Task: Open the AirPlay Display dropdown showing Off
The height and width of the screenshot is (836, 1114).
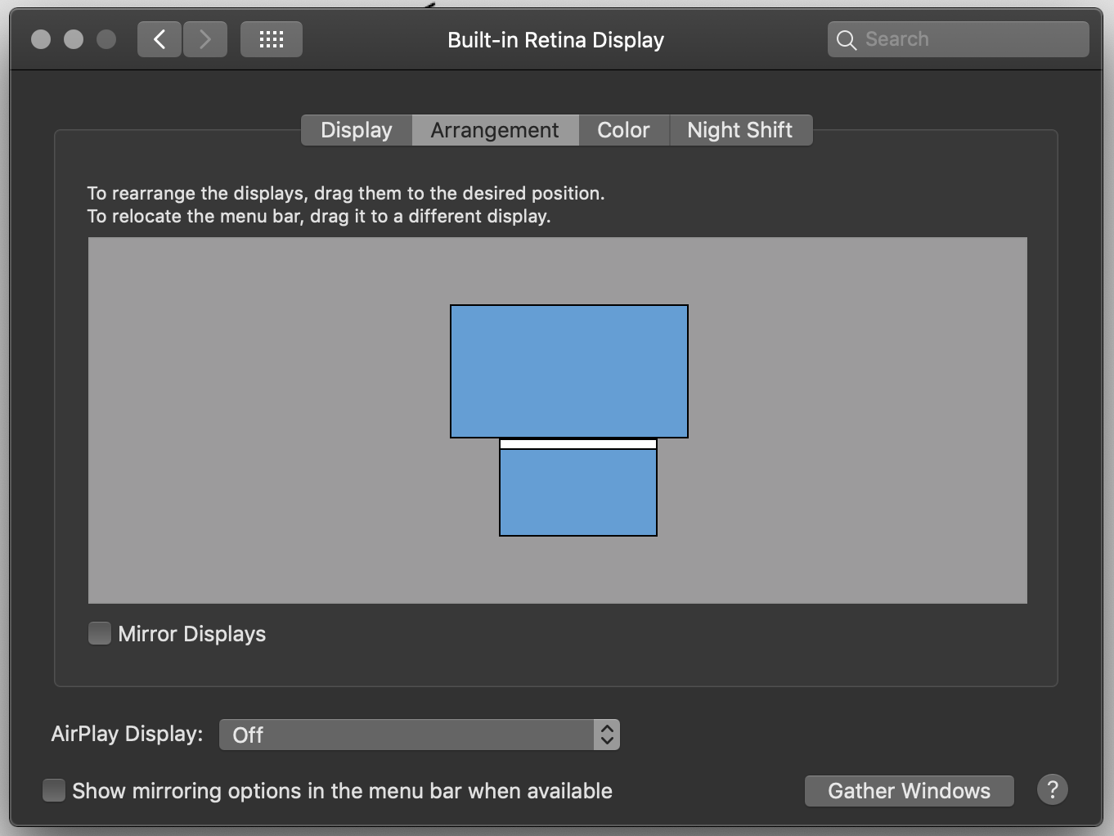Action: pos(407,735)
